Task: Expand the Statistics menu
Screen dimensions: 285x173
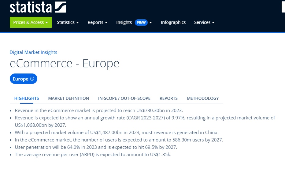Action: (x=68, y=22)
